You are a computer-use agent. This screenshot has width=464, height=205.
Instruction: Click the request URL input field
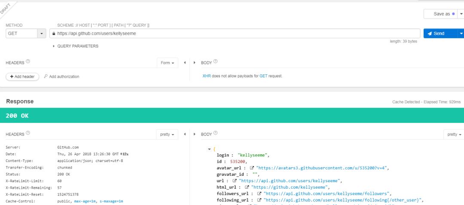point(235,34)
